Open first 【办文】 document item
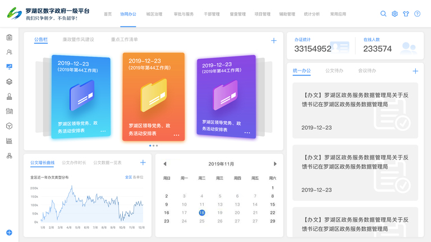This screenshot has width=431, height=242. coord(355,110)
